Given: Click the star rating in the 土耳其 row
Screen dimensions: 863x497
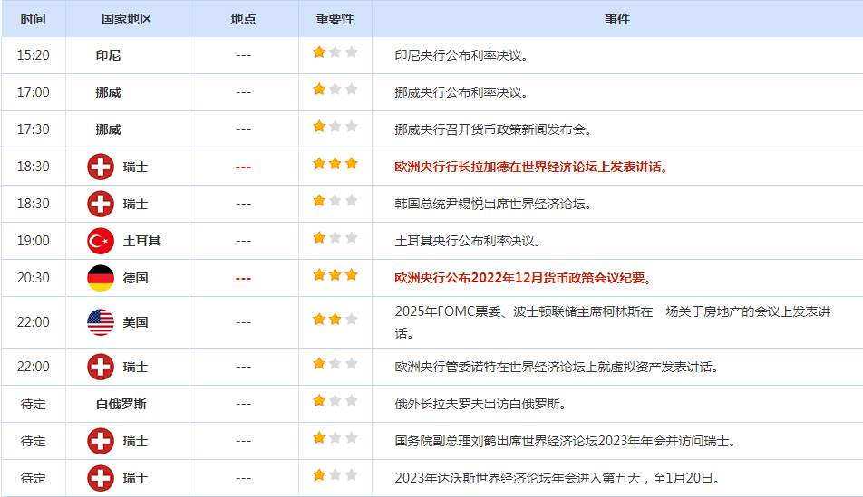Looking at the screenshot, I should (x=335, y=237).
